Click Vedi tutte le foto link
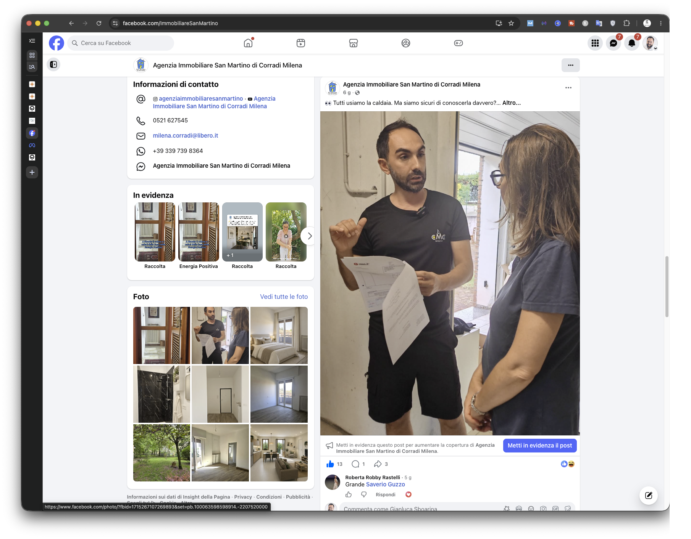The width and height of the screenshot is (691, 539). point(284,297)
